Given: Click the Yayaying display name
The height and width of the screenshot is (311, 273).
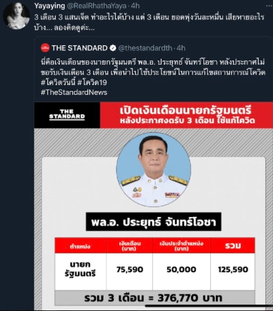Looking at the screenshot, I should pos(50,6).
